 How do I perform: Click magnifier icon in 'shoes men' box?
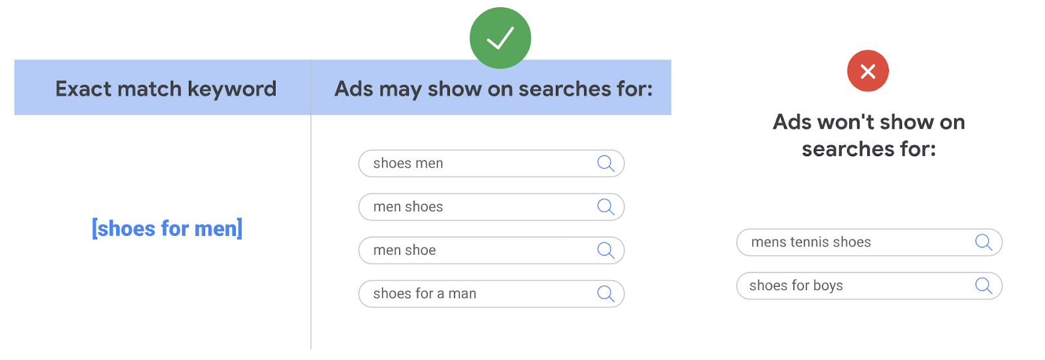point(606,163)
